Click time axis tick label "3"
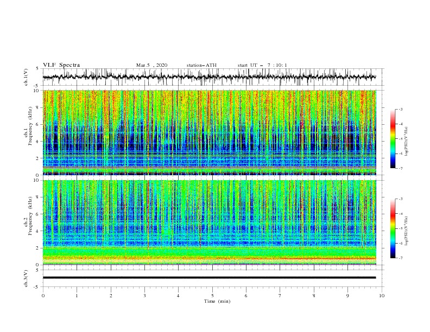 click(144, 296)
